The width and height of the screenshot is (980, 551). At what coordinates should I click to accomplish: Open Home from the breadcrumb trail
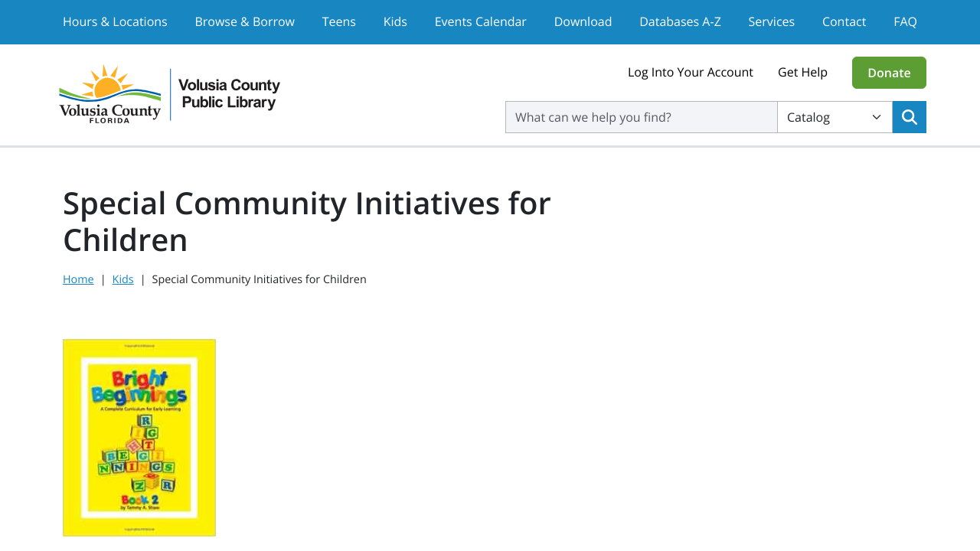[x=78, y=279]
